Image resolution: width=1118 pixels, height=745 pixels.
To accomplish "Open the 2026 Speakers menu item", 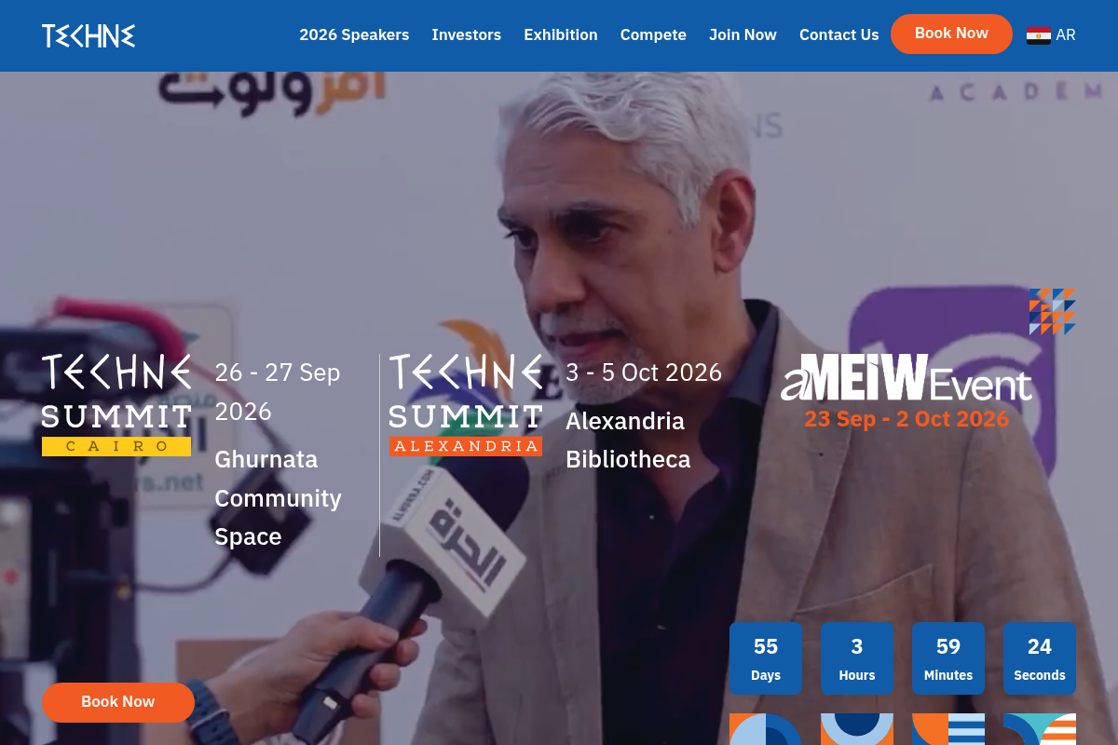I will tap(354, 34).
